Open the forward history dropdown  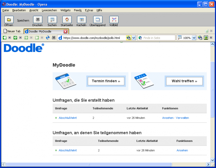31,38
